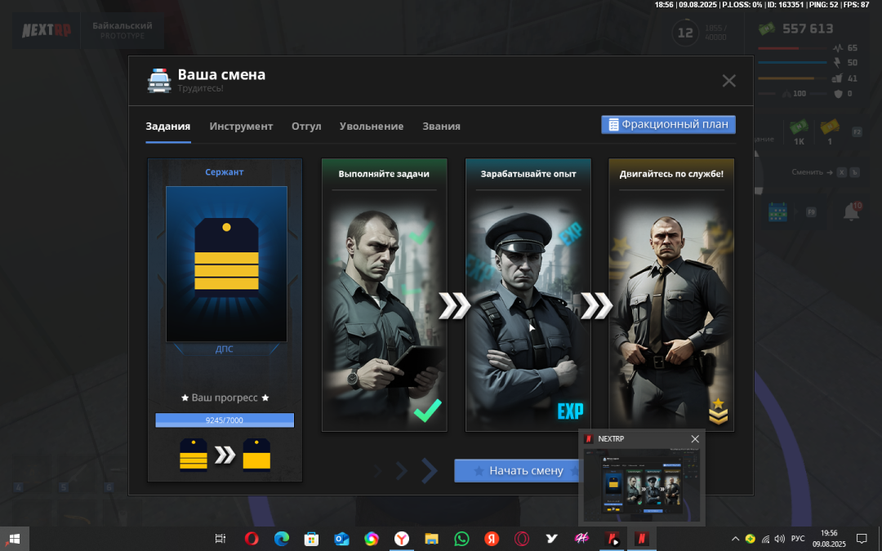Image resolution: width=882 pixels, height=551 pixels.
Task: Click the red health bar in the HUD
Action: coord(793,48)
